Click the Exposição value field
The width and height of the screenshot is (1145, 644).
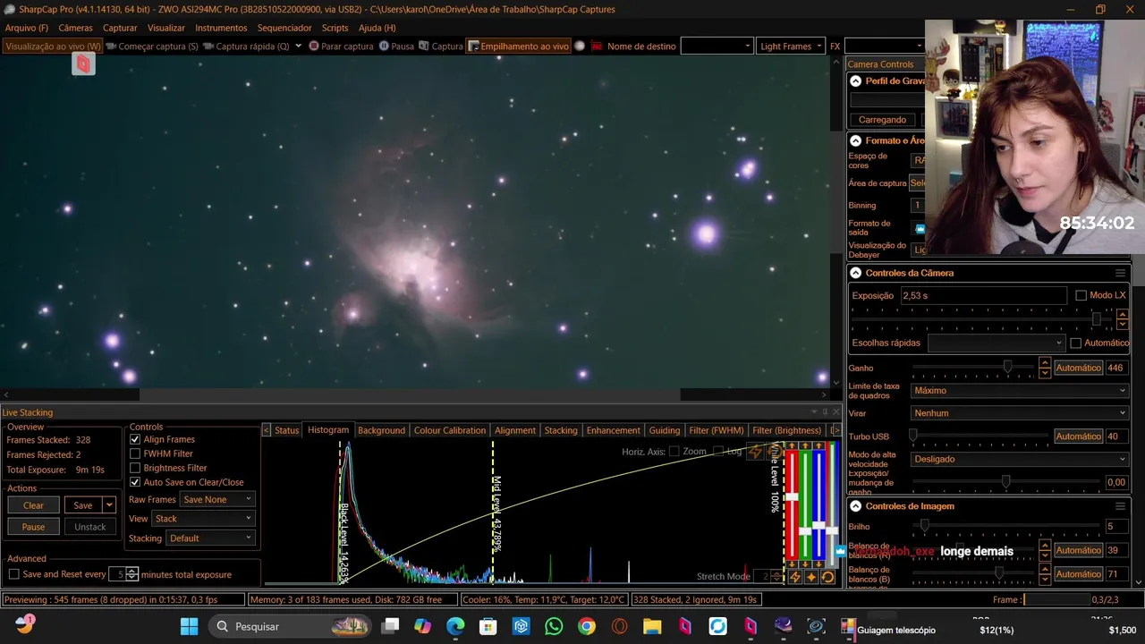(x=983, y=295)
